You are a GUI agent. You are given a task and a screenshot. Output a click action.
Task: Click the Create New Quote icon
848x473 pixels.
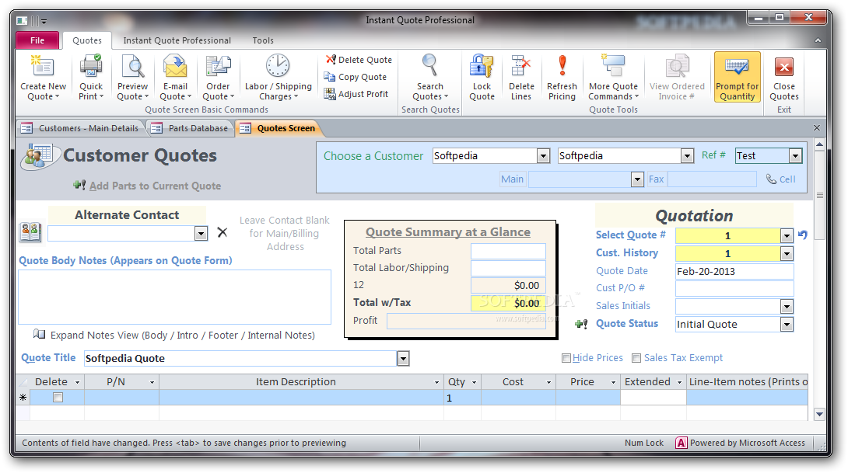click(44, 78)
